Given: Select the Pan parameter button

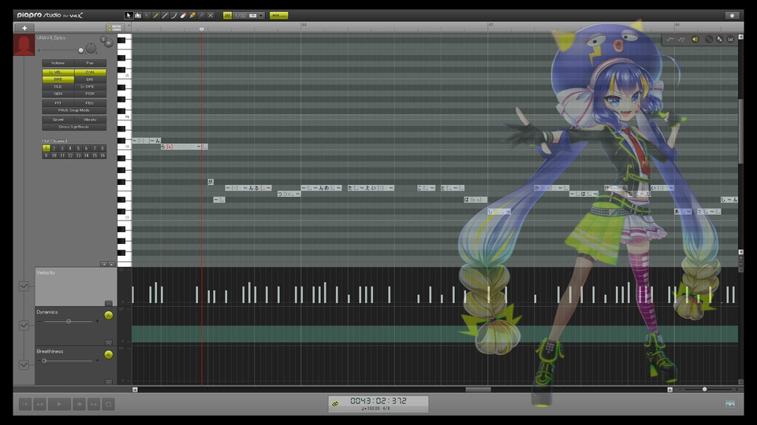Looking at the screenshot, I should click(90, 63).
